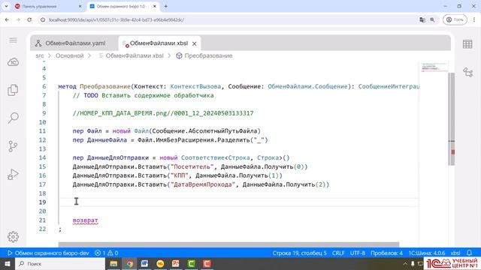Open PowerPoint from the taskbar
The width and height of the screenshot is (481, 270).
(x=176, y=263)
